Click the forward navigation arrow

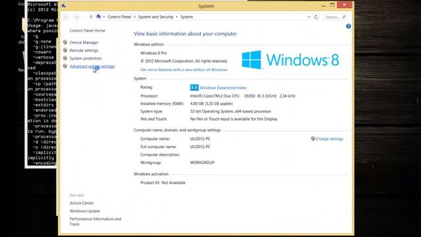[76, 17]
